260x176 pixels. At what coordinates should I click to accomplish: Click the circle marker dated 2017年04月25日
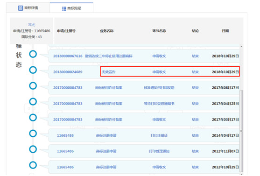tap(33, 102)
